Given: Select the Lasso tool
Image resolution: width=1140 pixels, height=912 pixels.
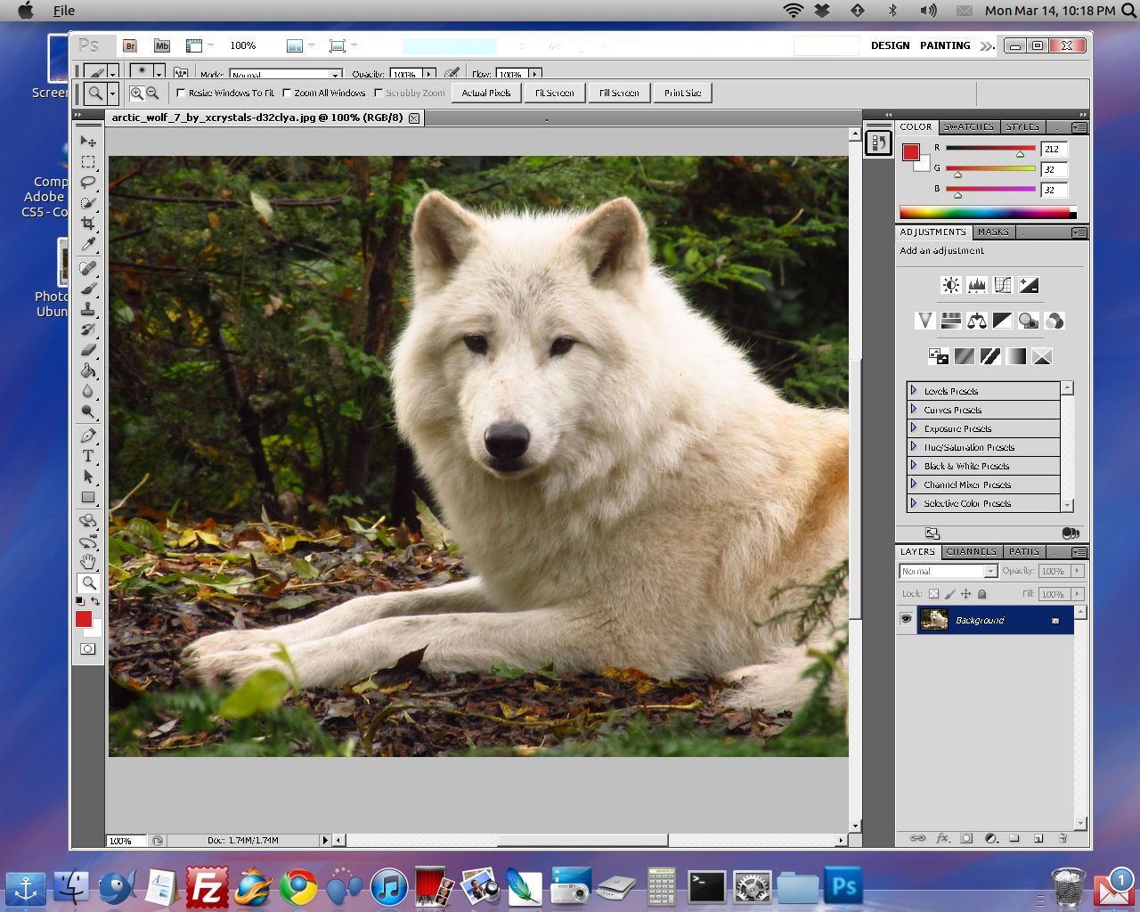Looking at the screenshot, I should pos(88,183).
